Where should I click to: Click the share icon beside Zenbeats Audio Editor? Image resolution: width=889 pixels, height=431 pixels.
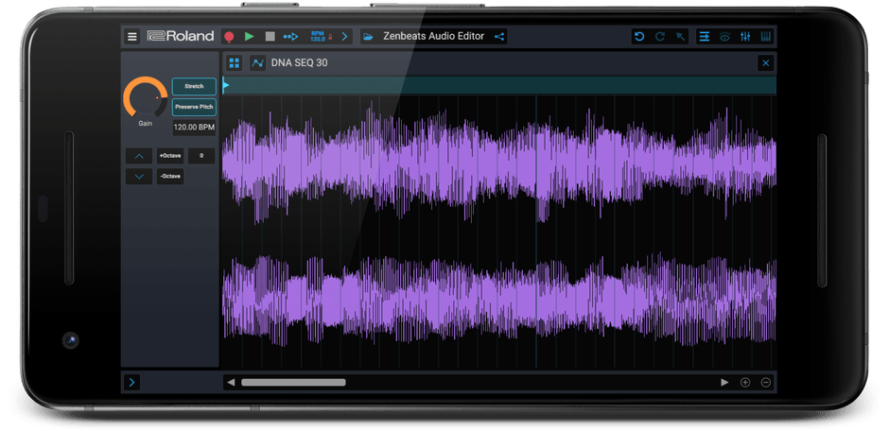point(499,37)
